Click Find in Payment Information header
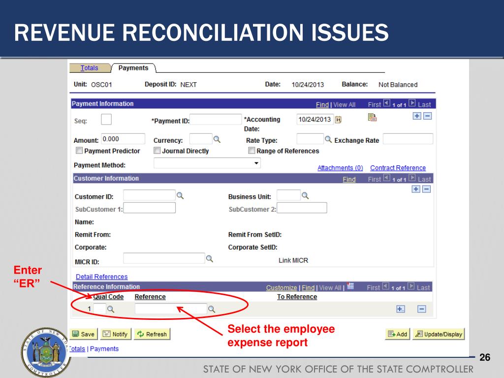The height and width of the screenshot is (378, 504). pyautogui.click(x=322, y=105)
